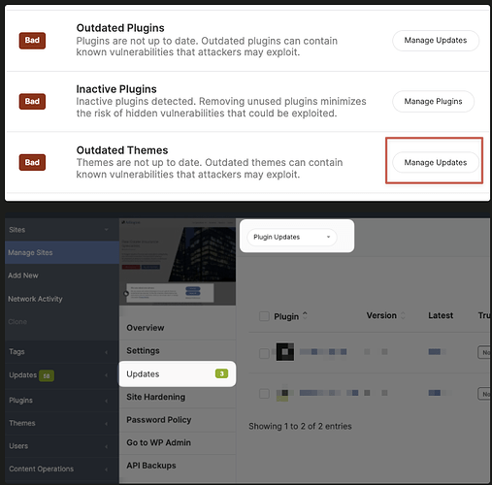Toggle the select-all checkbox in Plugin header
The width and height of the screenshot is (492, 485).
click(264, 316)
